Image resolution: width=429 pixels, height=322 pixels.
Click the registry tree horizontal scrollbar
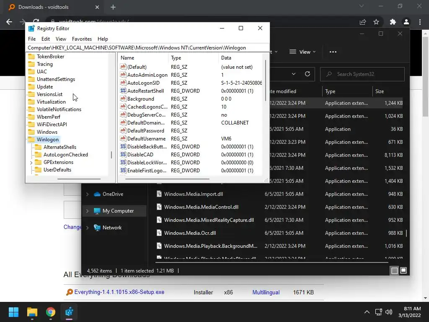click(79, 179)
